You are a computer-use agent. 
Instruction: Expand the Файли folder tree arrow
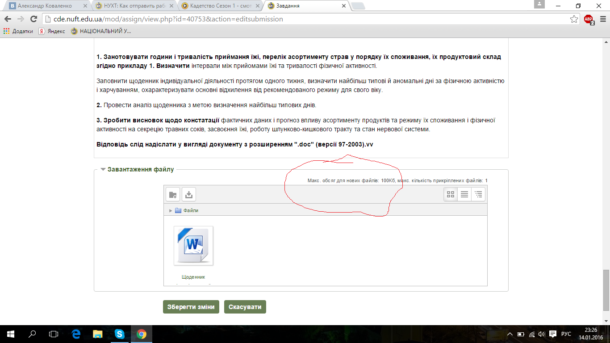pyautogui.click(x=171, y=210)
